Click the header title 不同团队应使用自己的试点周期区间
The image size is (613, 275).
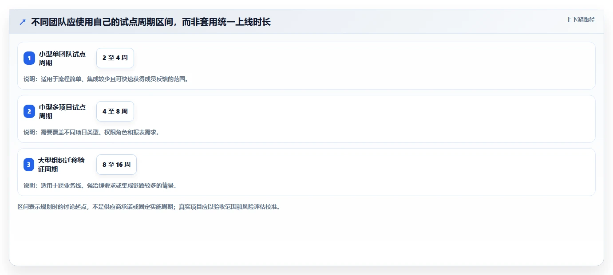click(151, 22)
